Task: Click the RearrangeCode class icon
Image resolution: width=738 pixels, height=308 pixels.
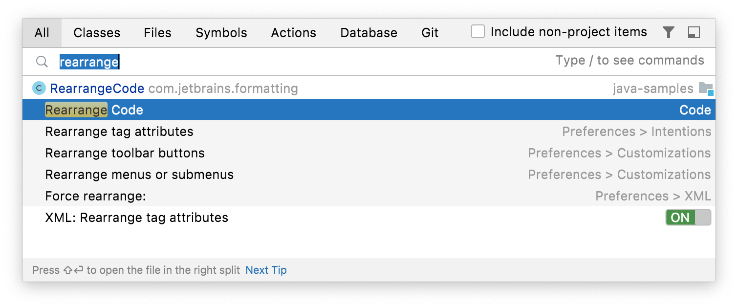Action: pyautogui.click(x=39, y=88)
